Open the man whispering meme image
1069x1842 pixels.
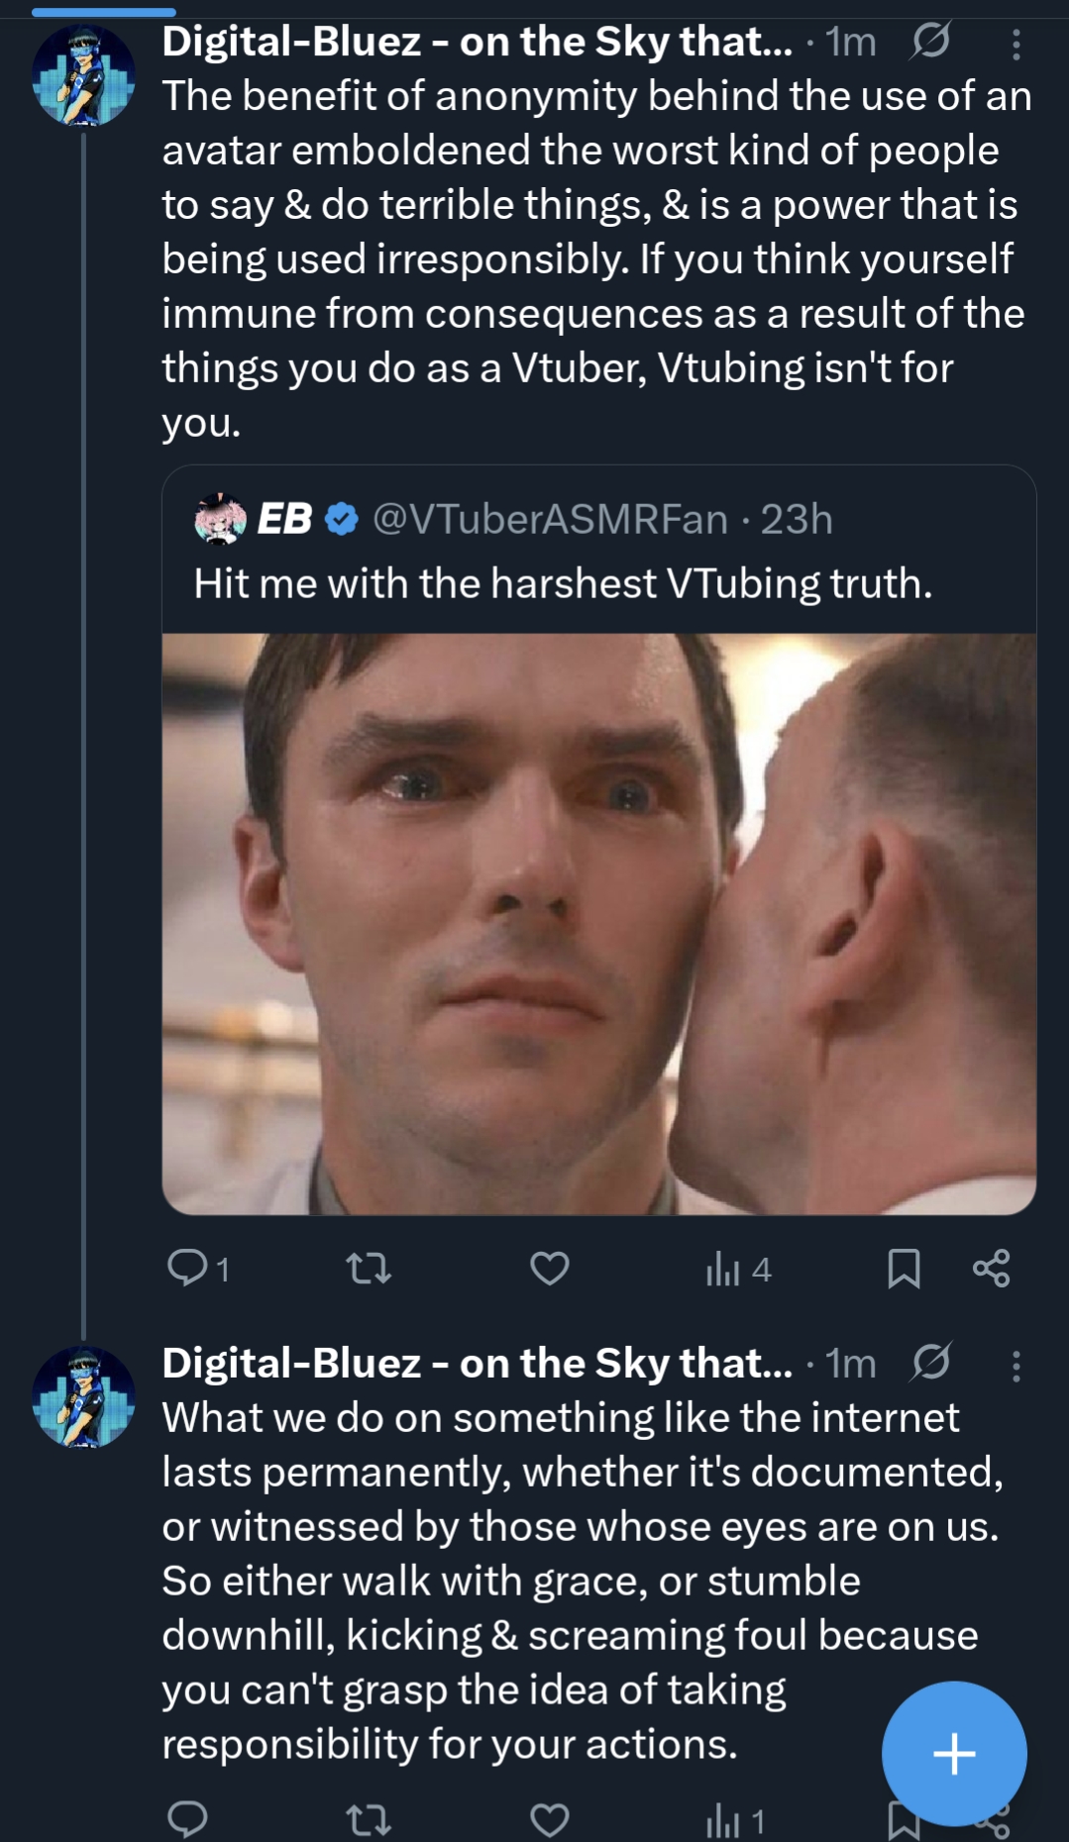pyautogui.click(x=598, y=923)
